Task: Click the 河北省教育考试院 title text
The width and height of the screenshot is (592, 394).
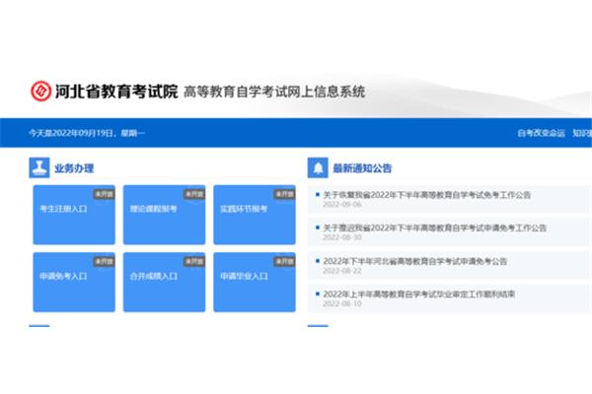Action: point(116,92)
